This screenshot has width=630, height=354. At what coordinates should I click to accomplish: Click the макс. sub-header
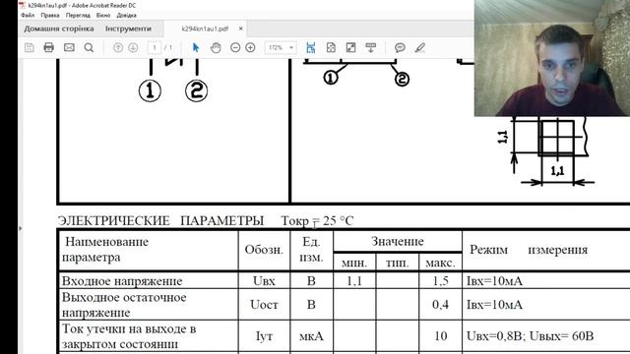440,263
